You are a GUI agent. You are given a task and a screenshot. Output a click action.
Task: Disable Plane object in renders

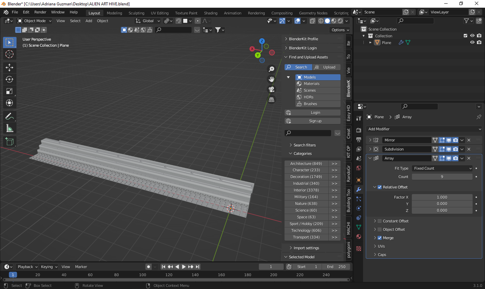[x=479, y=42]
